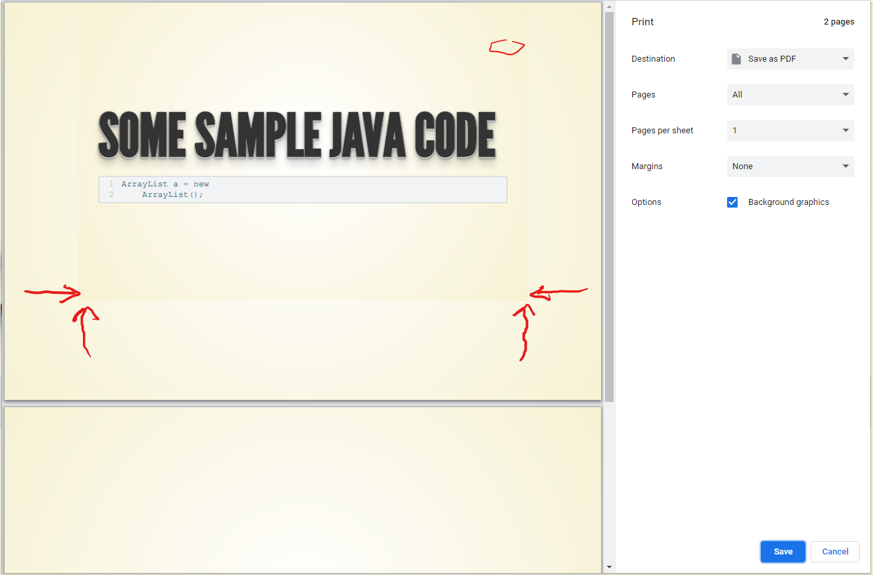Click the PDF document icon in Destination
This screenshot has height=575, width=873.
[736, 59]
